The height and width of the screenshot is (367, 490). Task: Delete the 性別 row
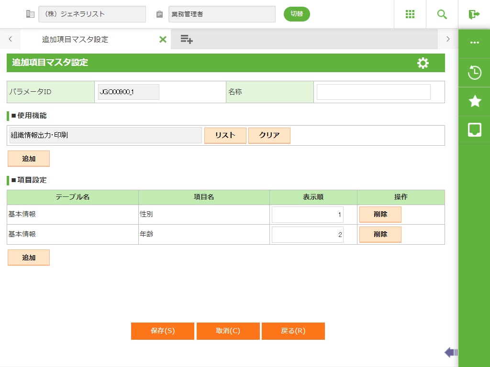coord(380,215)
